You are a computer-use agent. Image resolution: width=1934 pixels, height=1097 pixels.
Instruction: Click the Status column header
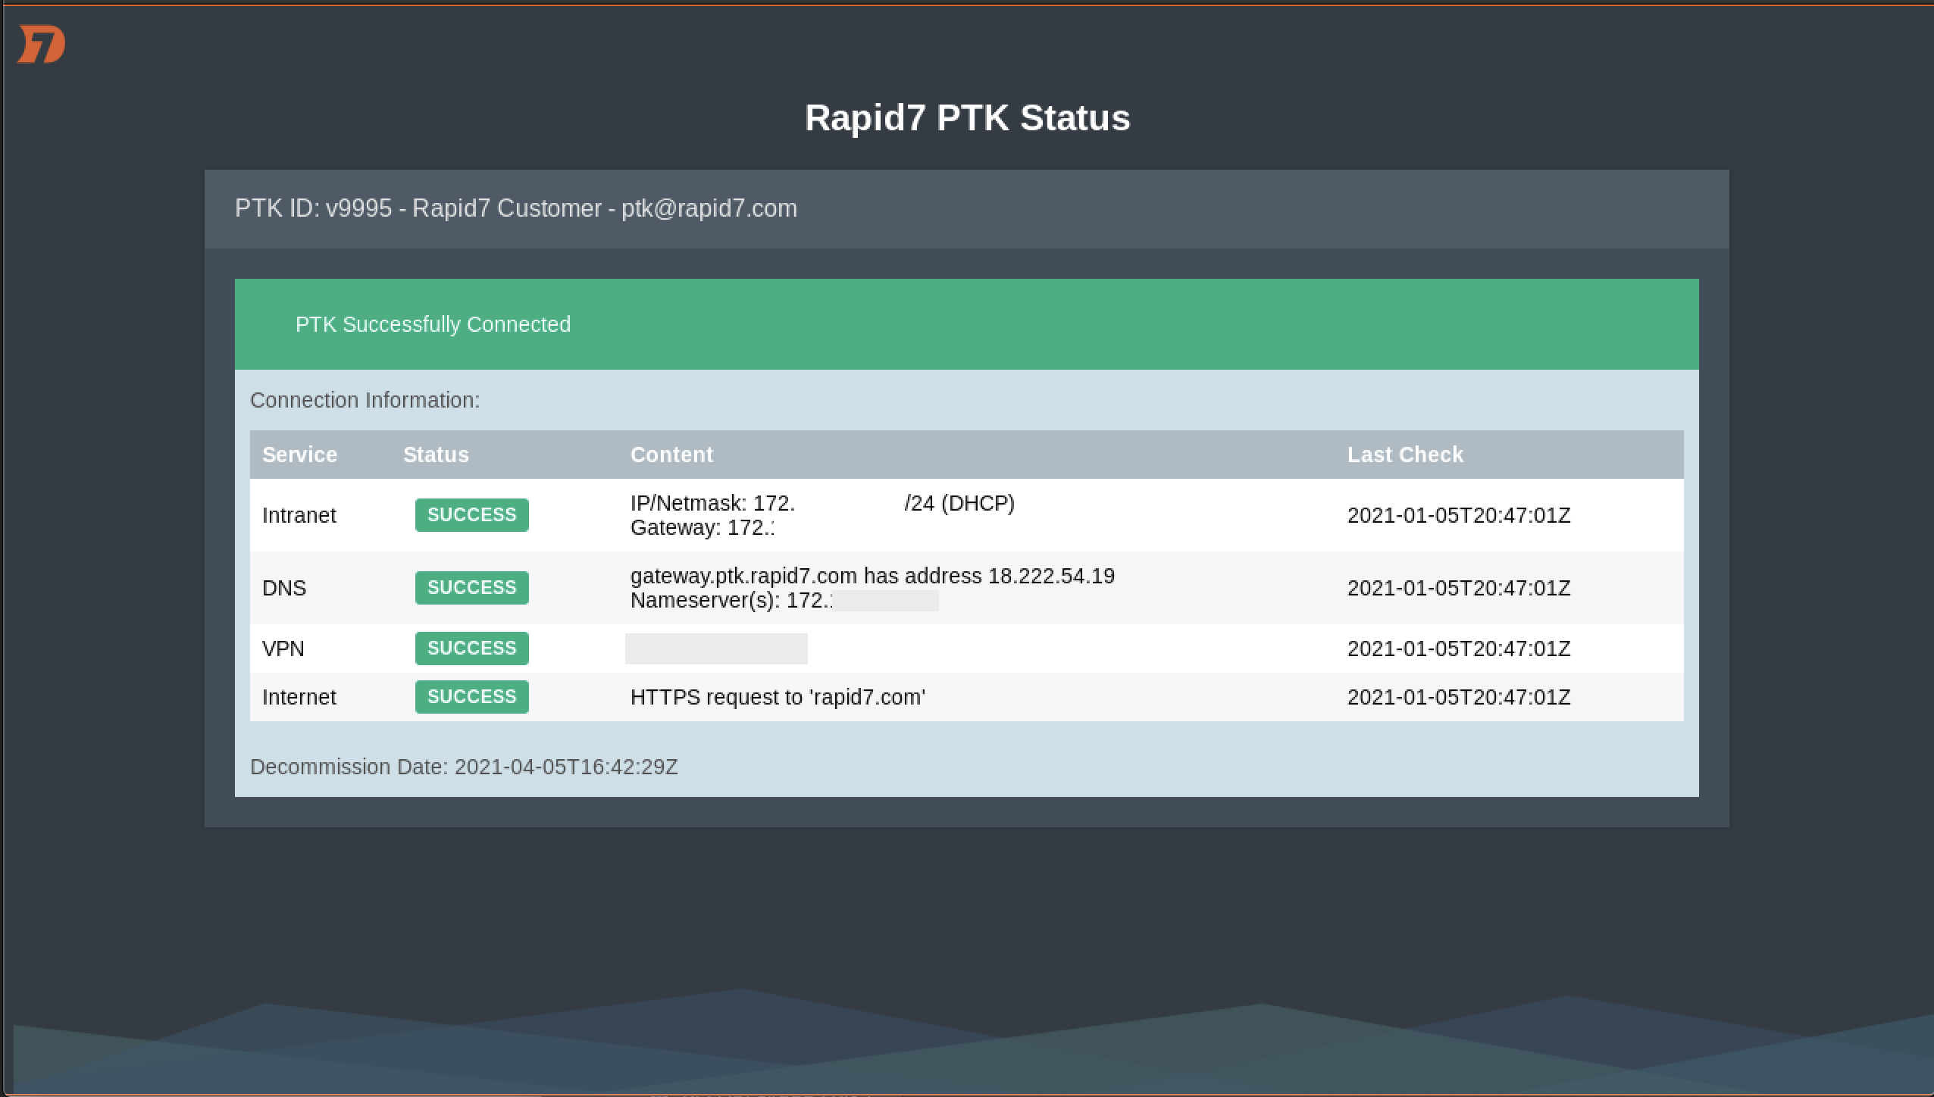436,455
